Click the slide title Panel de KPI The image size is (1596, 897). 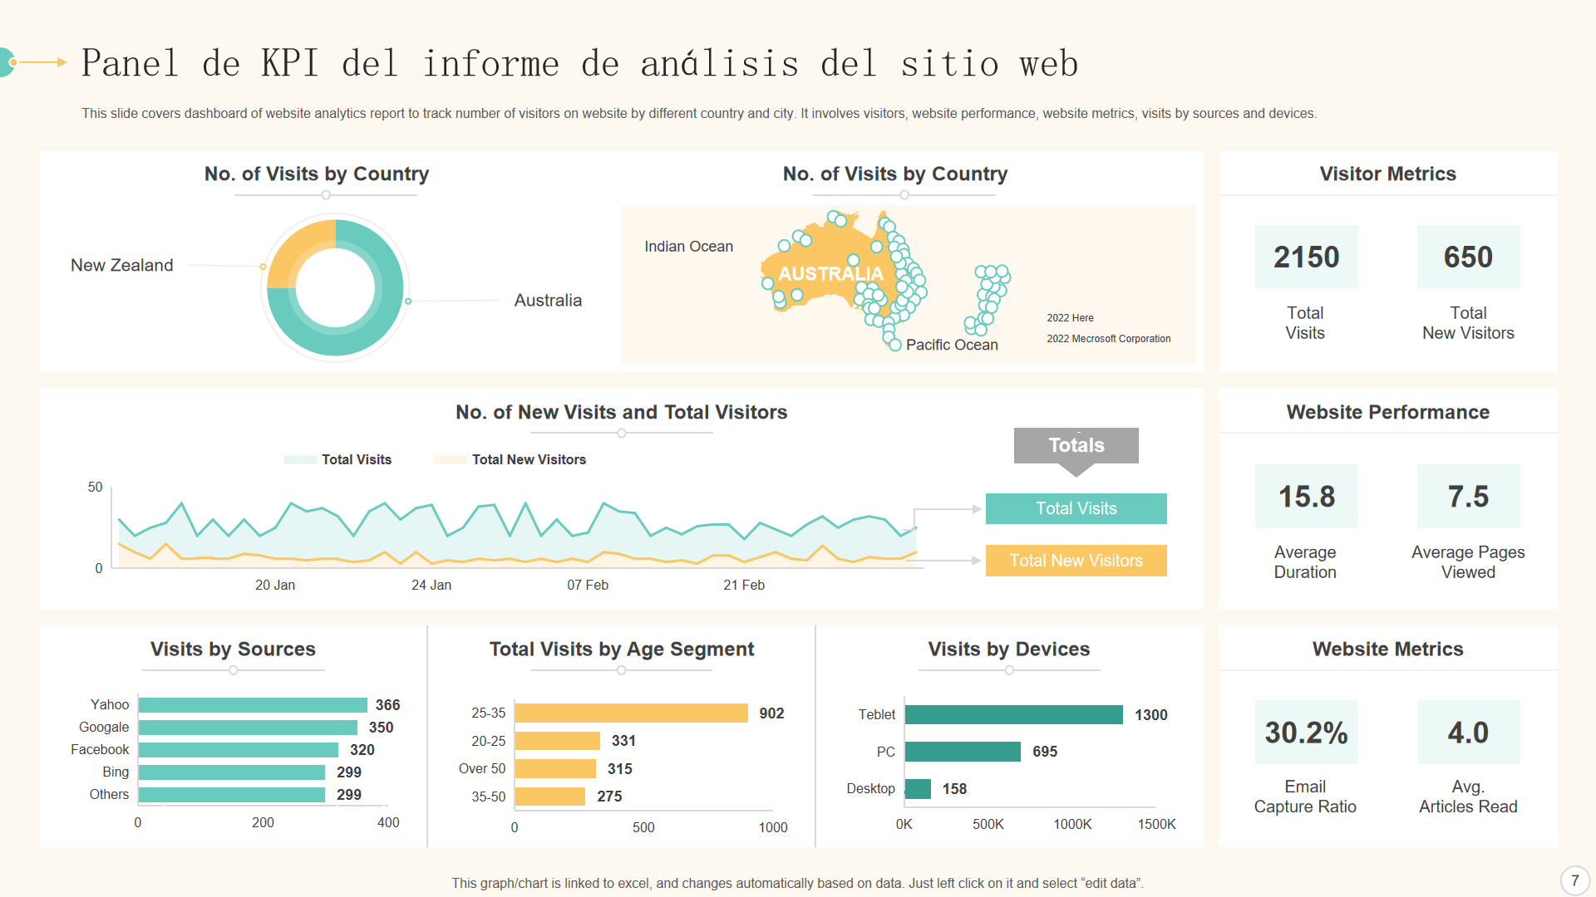pyautogui.click(x=579, y=64)
